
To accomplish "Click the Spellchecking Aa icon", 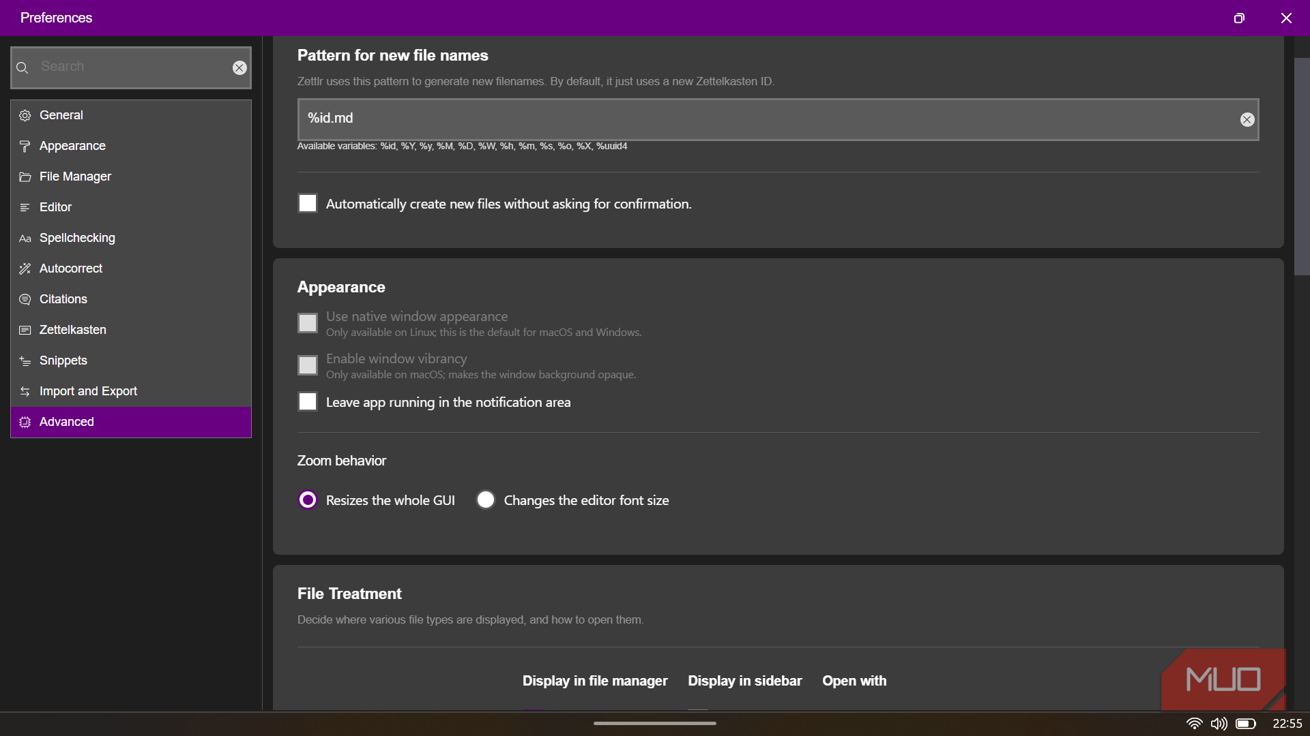I will (x=25, y=238).
